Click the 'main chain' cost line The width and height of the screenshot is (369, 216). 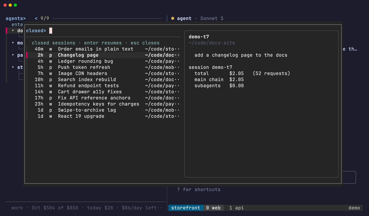[219, 80]
